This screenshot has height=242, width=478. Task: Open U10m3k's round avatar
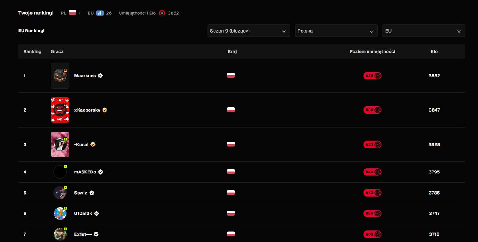coord(60,213)
